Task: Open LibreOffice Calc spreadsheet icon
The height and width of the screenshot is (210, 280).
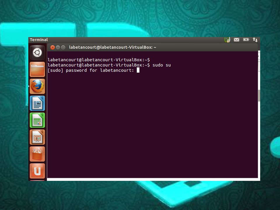Action: (37, 120)
